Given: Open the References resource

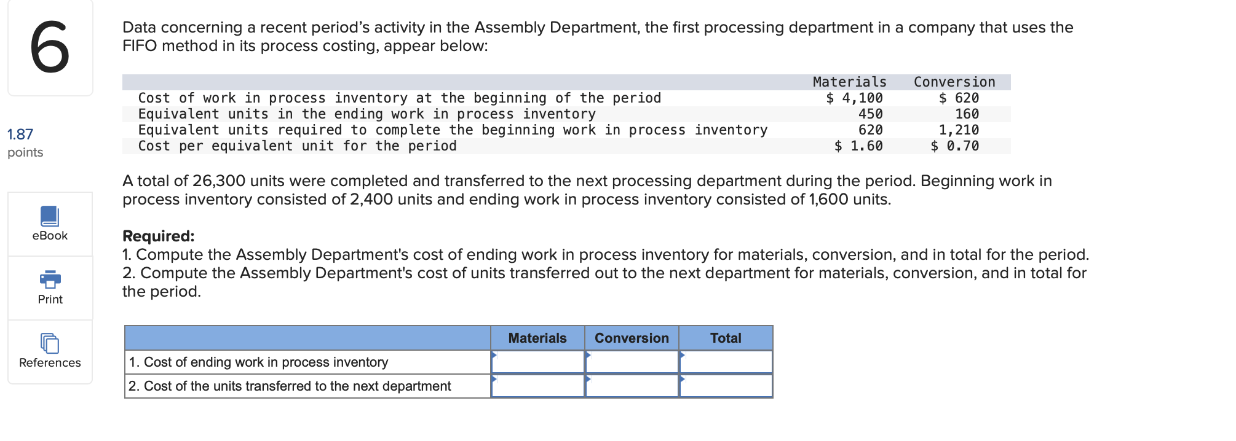Looking at the screenshot, I should (x=49, y=352).
